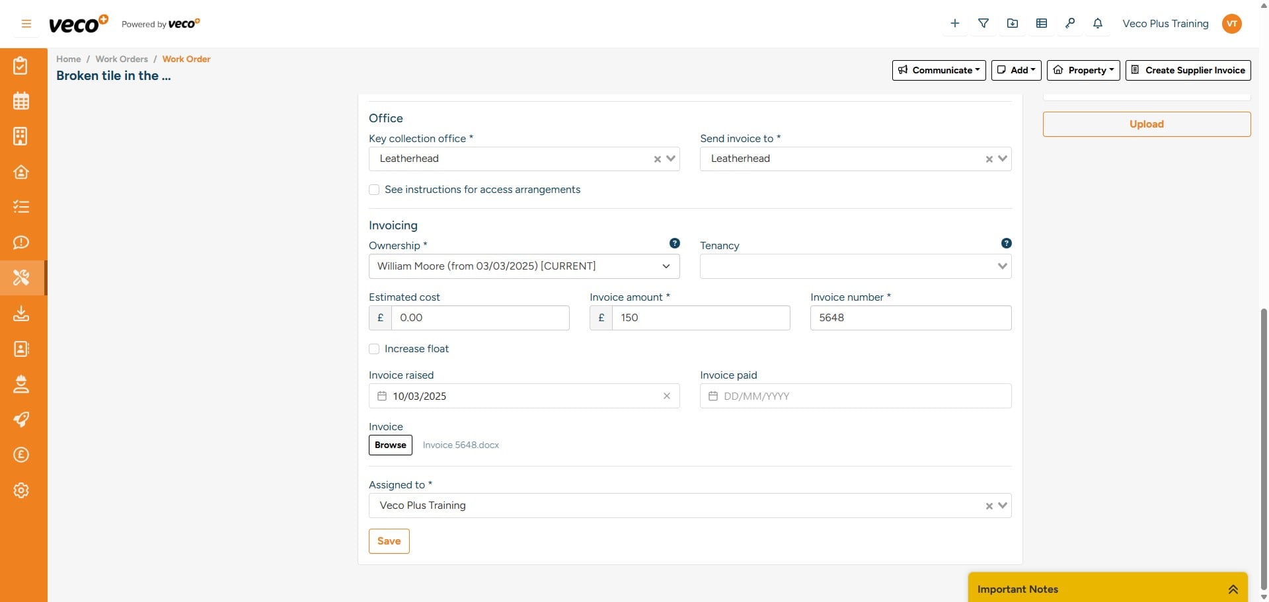Open the calendar from the sidebar
The width and height of the screenshot is (1269, 602).
point(21,100)
